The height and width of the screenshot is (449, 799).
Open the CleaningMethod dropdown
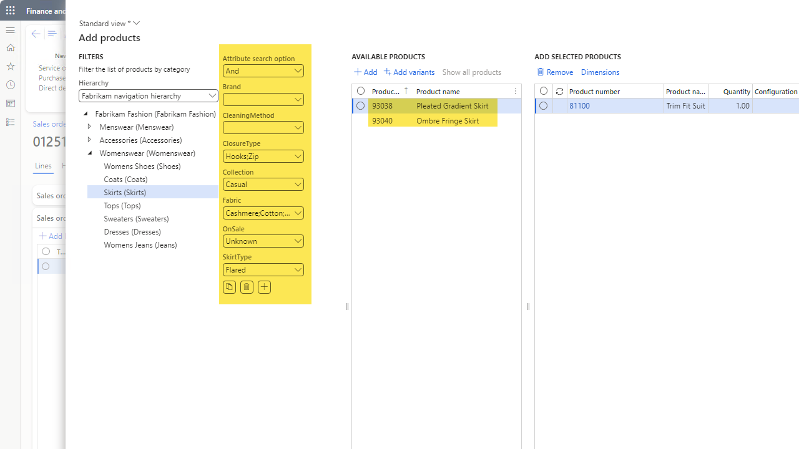point(263,127)
